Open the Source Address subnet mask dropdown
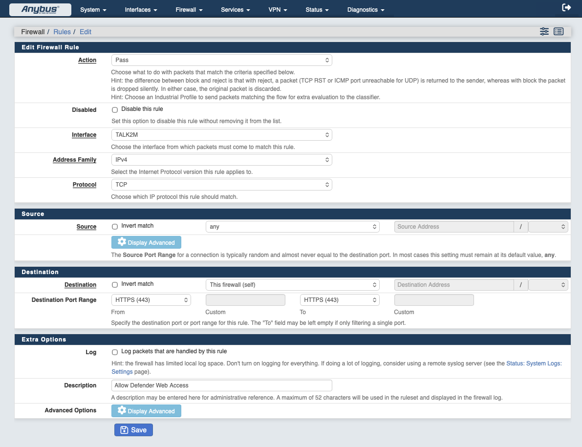The image size is (582, 447). [548, 227]
